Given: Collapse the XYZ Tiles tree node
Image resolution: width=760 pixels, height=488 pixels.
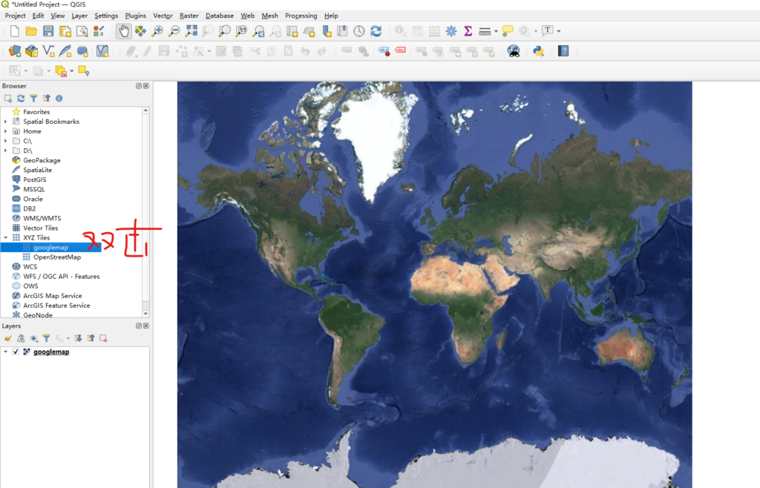Looking at the screenshot, I should coord(6,238).
